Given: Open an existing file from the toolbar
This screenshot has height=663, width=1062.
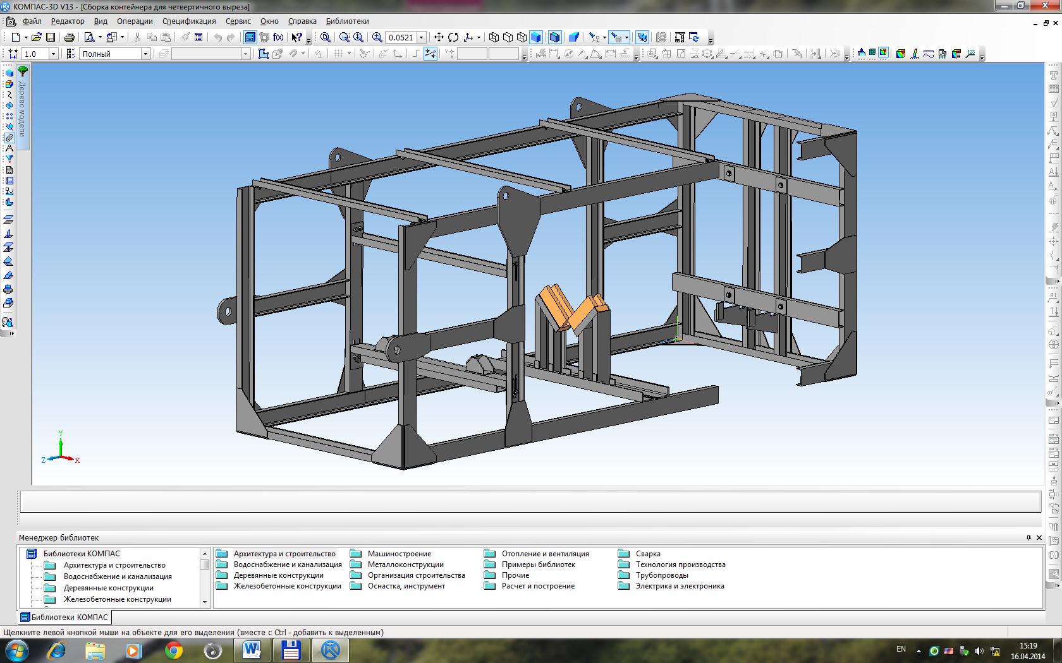Looking at the screenshot, I should [x=37, y=37].
